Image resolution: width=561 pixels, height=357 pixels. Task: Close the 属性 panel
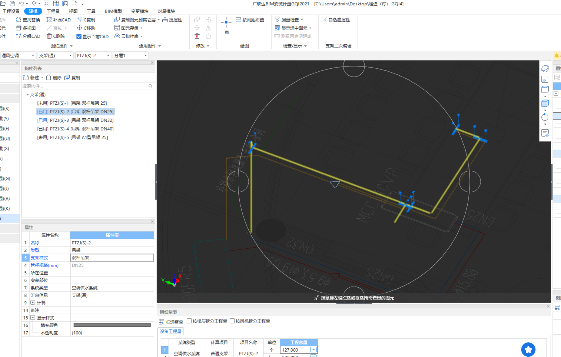(x=152, y=222)
